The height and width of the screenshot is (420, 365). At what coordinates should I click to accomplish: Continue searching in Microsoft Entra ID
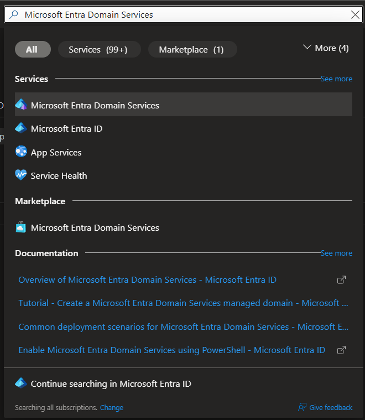click(111, 383)
